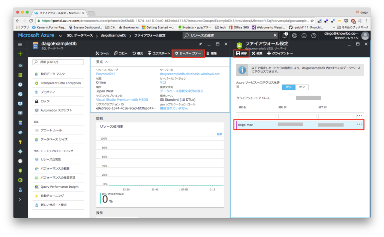Image resolution: width=384 pixels, height=237 pixels.
Task: Open the Microsoft Azure dropdown chevron
Action: (60, 36)
